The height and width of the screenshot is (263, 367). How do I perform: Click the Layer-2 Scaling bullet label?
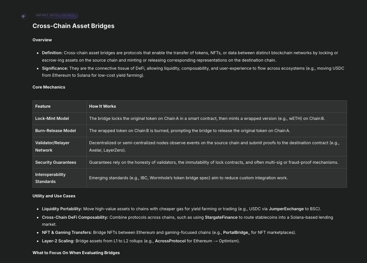pyautogui.click(x=58, y=241)
